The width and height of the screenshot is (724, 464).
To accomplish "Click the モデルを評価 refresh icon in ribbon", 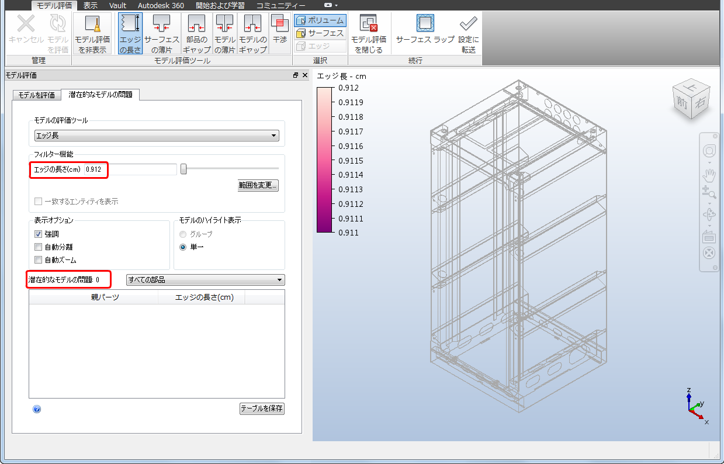I will (x=58, y=24).
